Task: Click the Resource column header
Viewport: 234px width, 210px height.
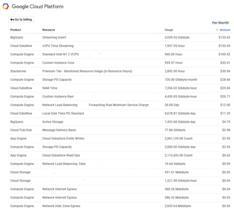Action: tap(48, 30)
